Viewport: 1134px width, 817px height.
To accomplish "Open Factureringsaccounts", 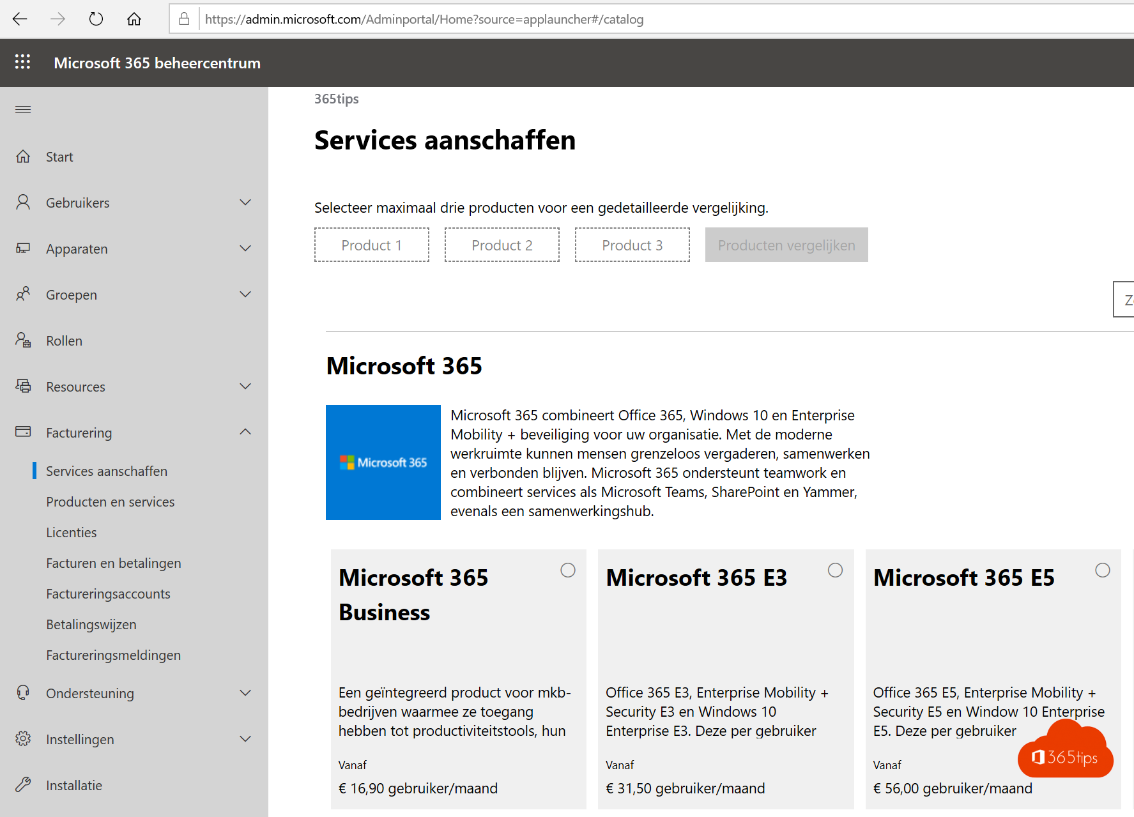I will click(108, 594).
